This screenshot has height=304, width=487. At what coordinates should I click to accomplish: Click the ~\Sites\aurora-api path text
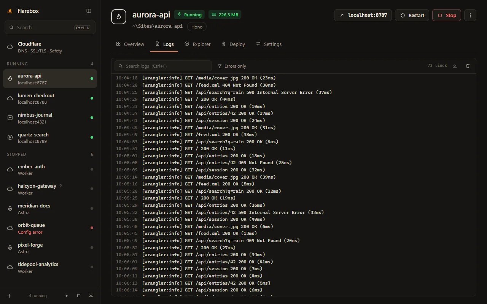(158, 26)
